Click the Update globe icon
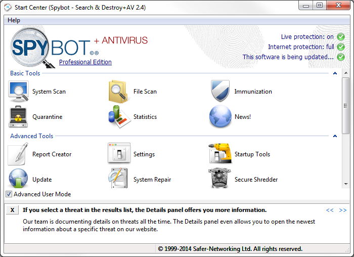The width and height of the screenshot is (354, 257). (x=18, y=179)
